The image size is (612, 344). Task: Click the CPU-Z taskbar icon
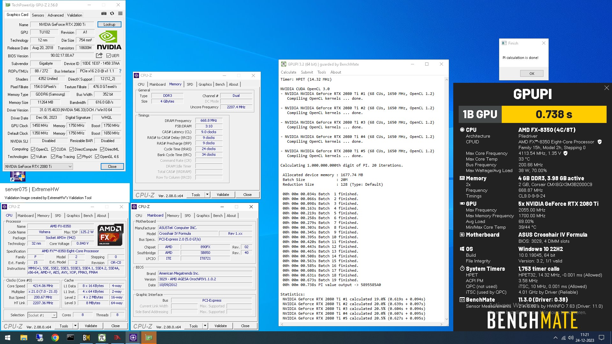pos(133,338)
